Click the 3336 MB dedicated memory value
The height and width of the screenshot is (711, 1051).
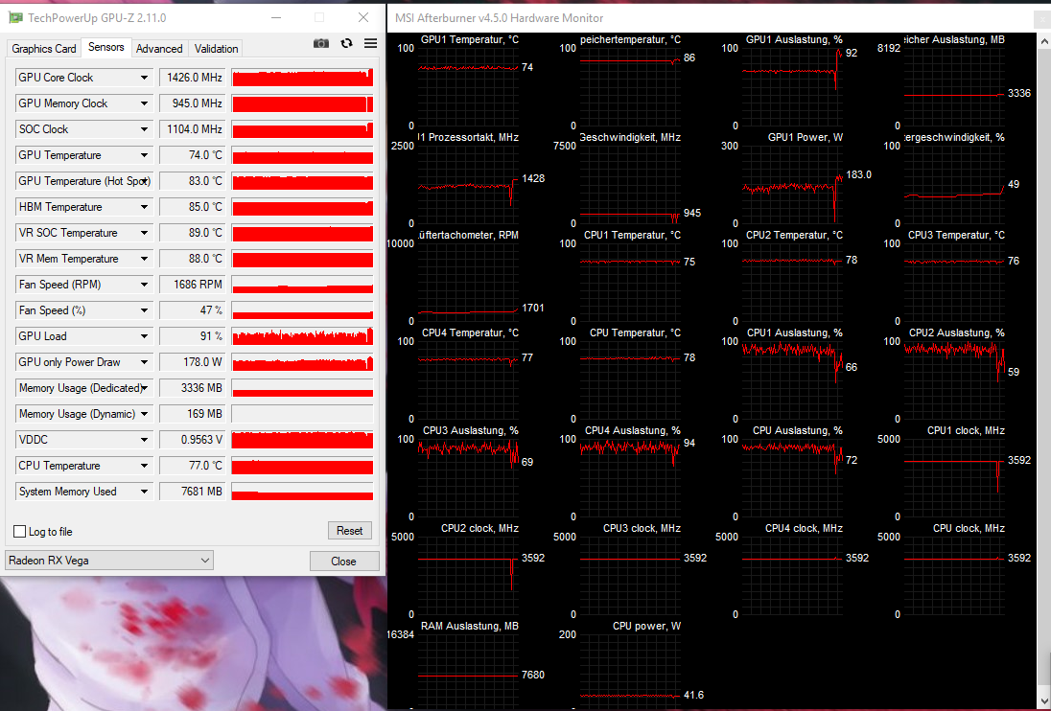click(x=195, y=388)
